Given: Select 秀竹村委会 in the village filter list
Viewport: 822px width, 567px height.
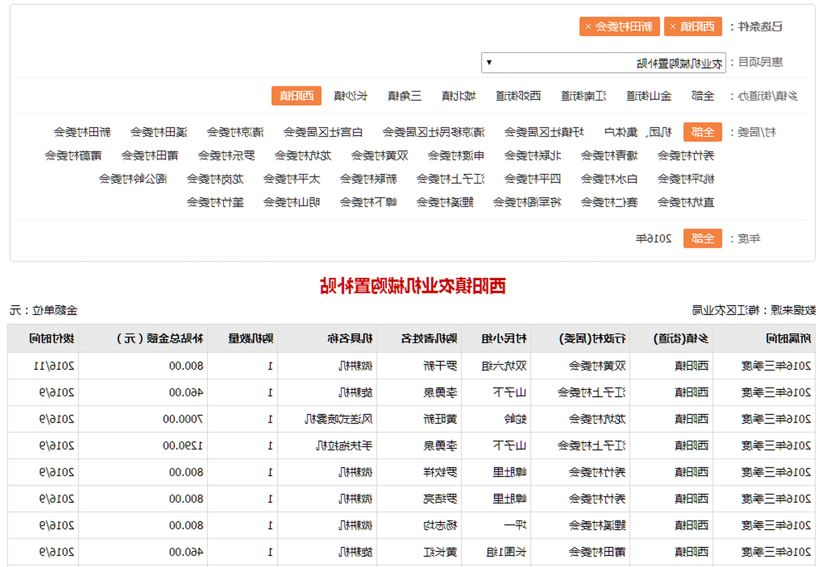Looking at the screenshot, I should point(686,156).
